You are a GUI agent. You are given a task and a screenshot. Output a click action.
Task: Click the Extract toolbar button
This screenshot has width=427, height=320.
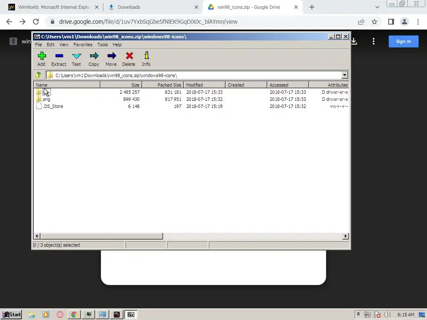58,59
